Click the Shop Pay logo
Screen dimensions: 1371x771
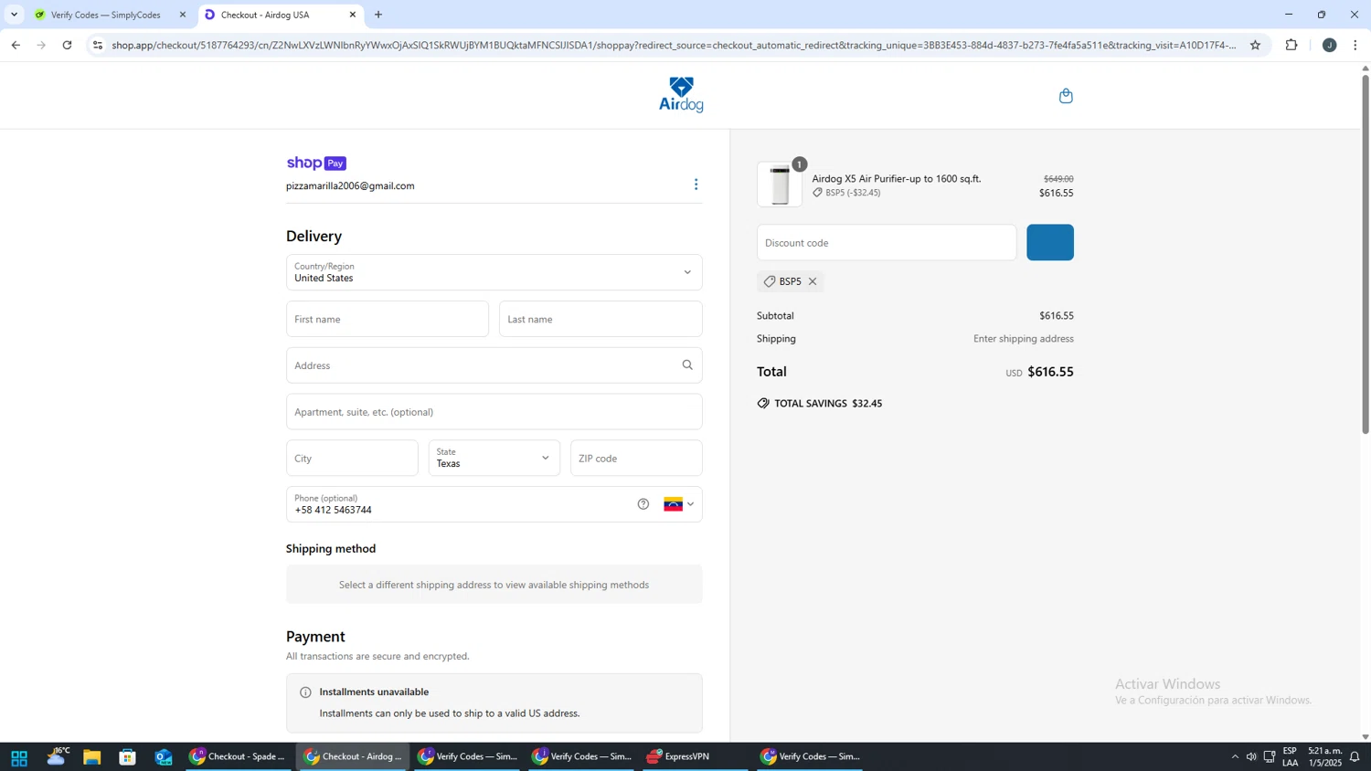316,164
